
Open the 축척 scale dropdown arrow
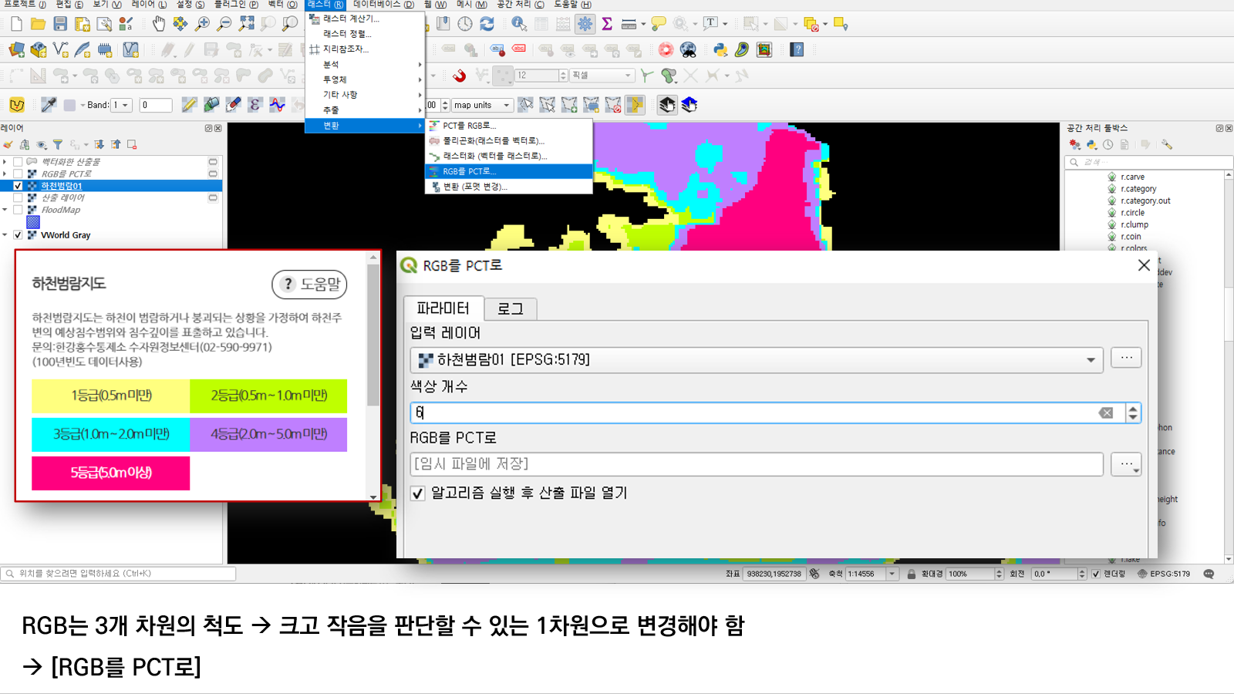[892, 574]
